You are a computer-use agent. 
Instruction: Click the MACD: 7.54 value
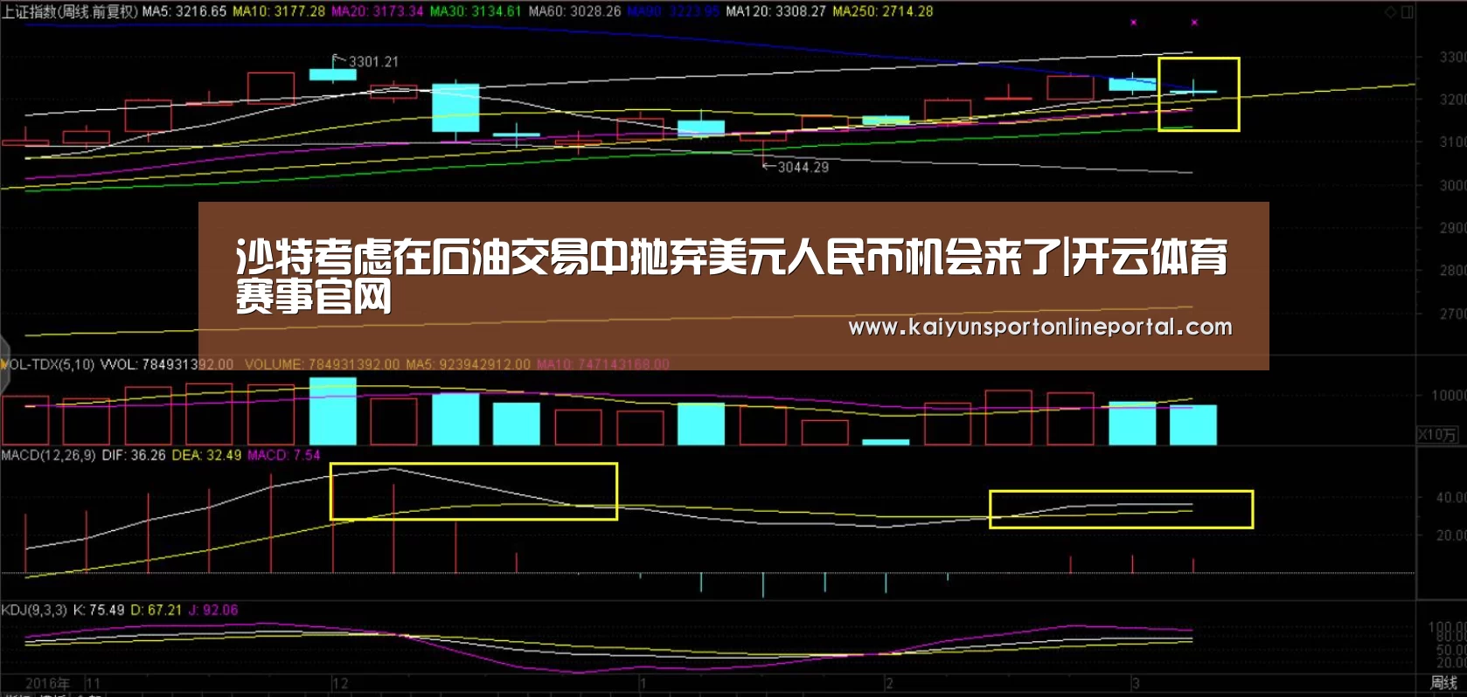284,455
